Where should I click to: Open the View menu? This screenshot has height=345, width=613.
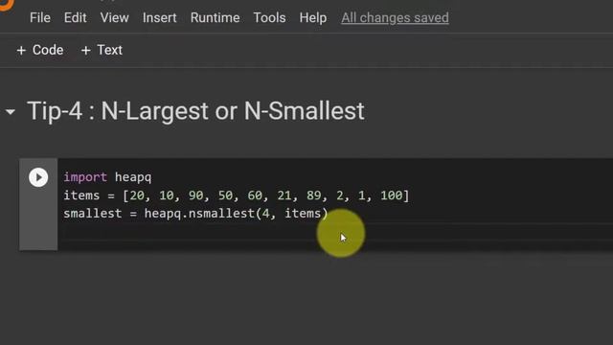tap(114, 17)
